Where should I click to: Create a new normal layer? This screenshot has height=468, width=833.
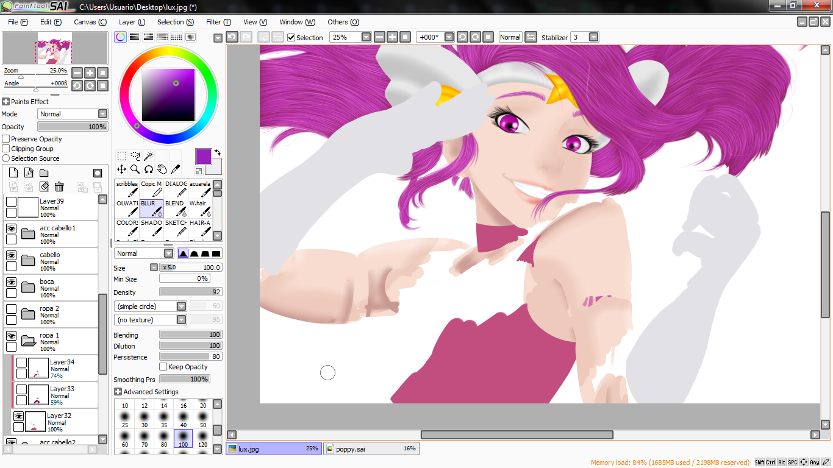(13, 173)
